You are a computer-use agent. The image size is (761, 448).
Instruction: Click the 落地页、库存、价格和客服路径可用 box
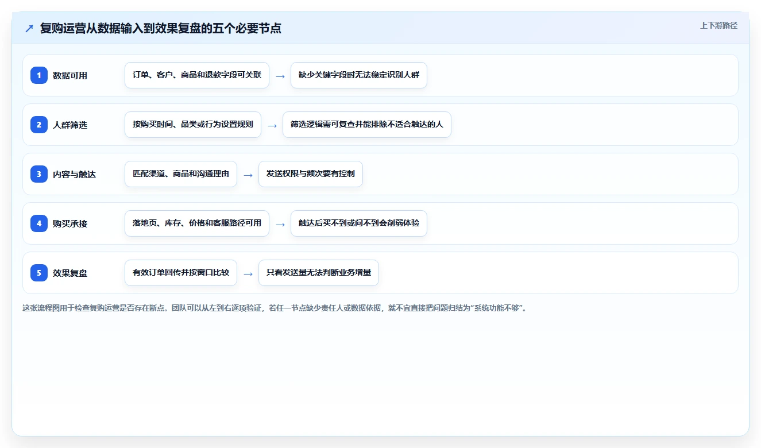197,223
